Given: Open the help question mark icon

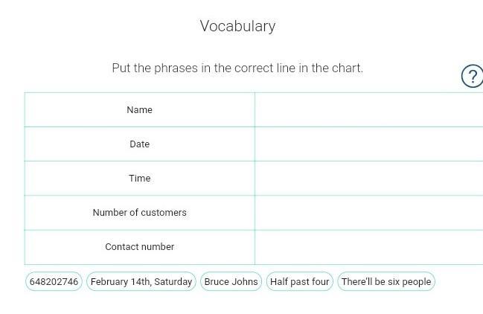Looking at the screenshot, I should click(473, 76).
